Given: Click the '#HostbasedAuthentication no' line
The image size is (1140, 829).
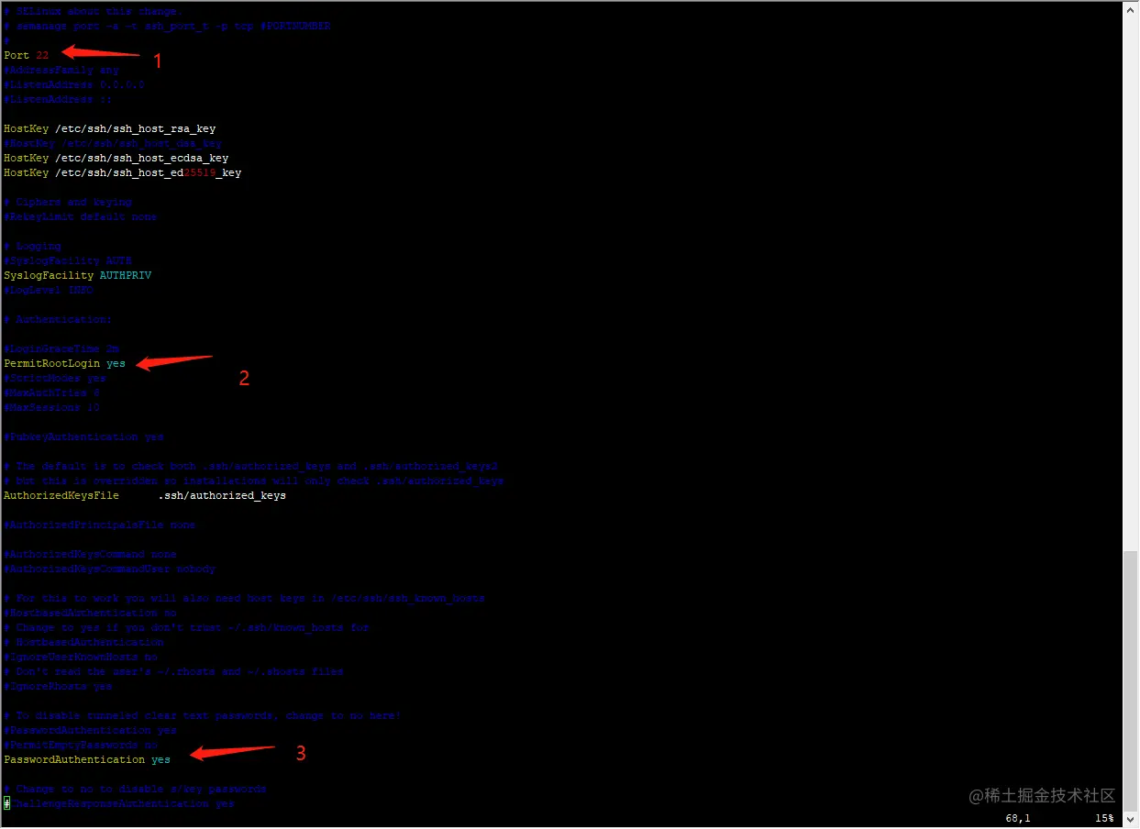Looking at the screenshot, I should 90,613.
